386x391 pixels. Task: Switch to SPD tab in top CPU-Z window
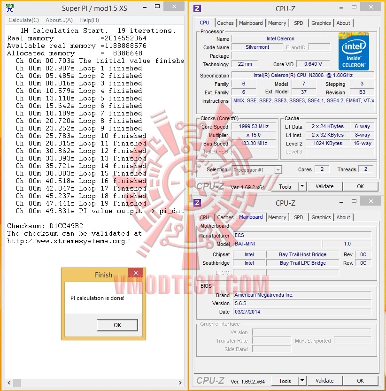(x=298, y=23)
